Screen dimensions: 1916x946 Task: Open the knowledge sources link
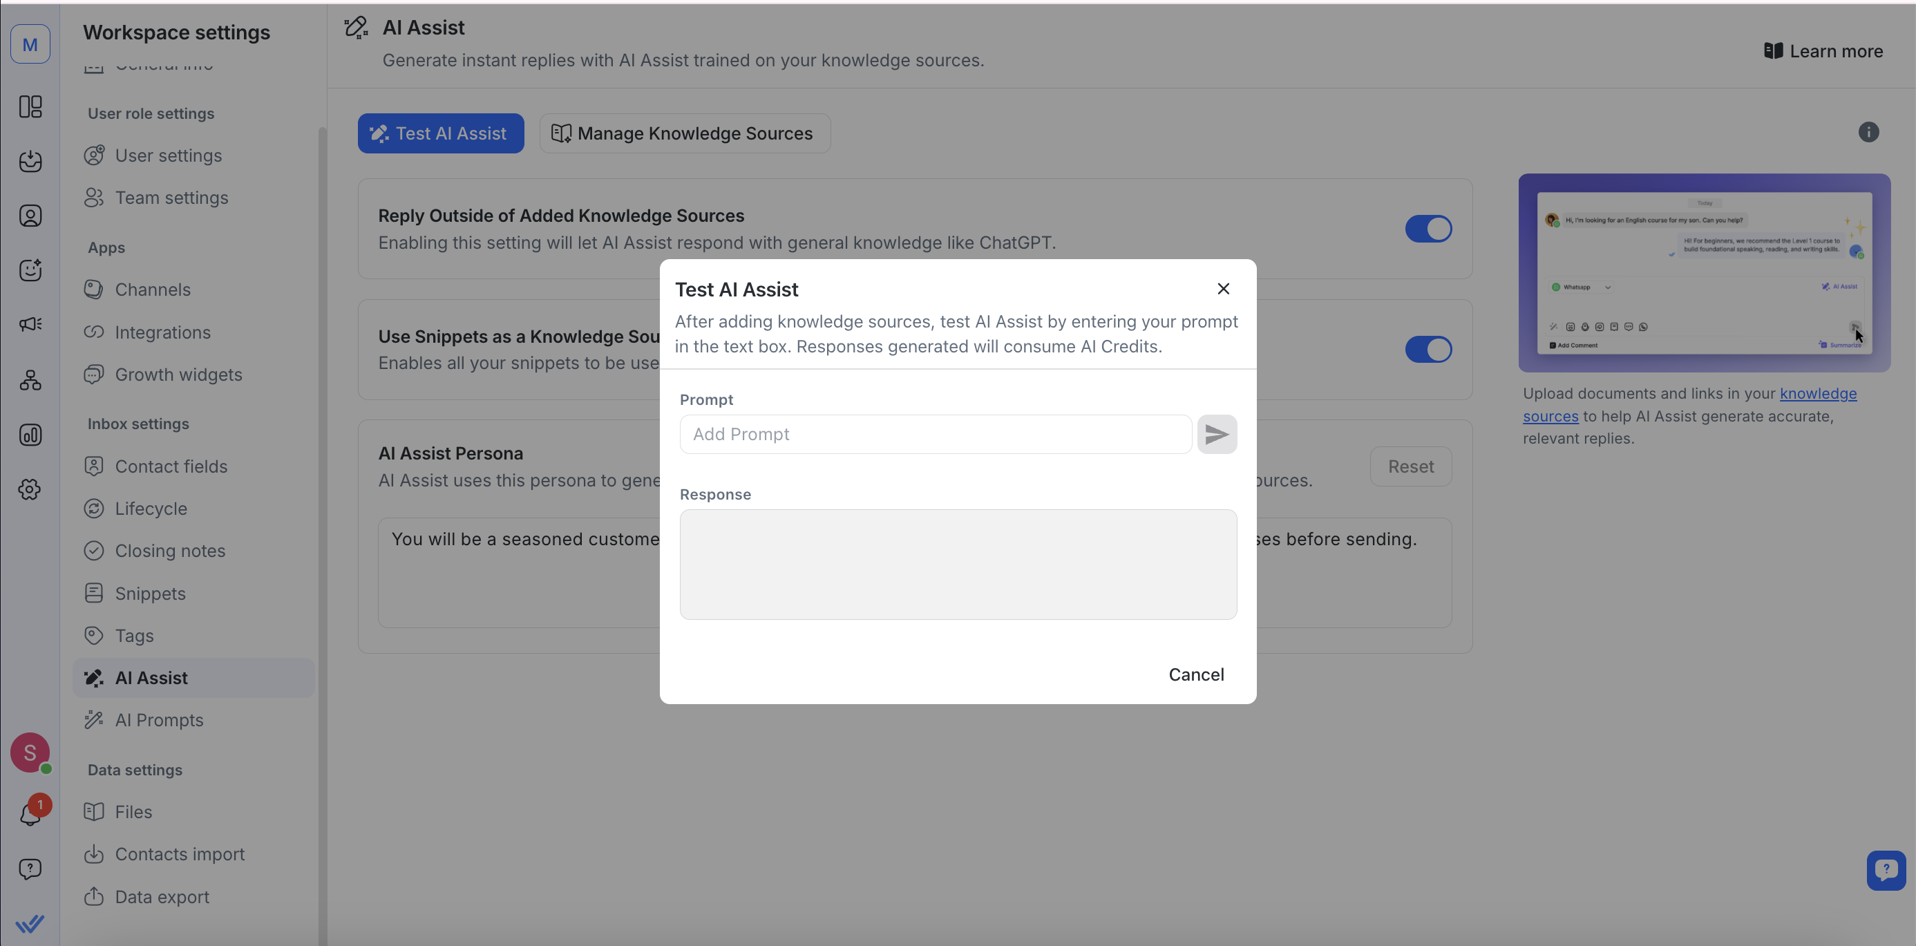[x=1817, y=393]
